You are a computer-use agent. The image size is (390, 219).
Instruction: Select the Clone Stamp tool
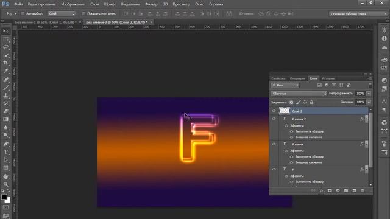point(5,96)
